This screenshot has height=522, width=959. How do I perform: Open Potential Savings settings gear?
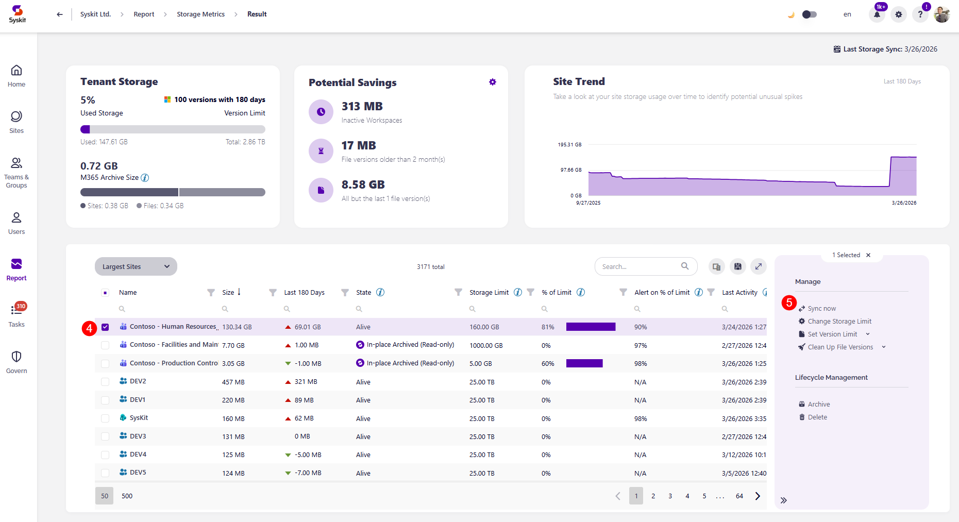click(492, 82)
